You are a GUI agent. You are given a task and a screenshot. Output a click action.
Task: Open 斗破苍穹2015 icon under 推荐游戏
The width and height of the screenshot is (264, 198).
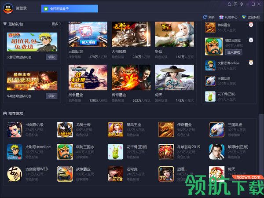point(166,152)
